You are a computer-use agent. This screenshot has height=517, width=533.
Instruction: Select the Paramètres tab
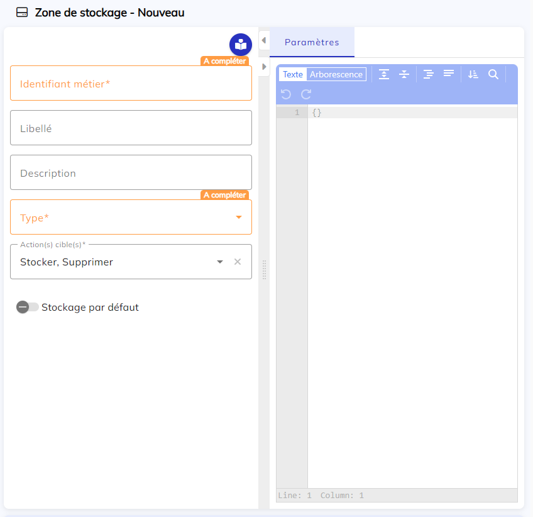(x=312, y=43)
